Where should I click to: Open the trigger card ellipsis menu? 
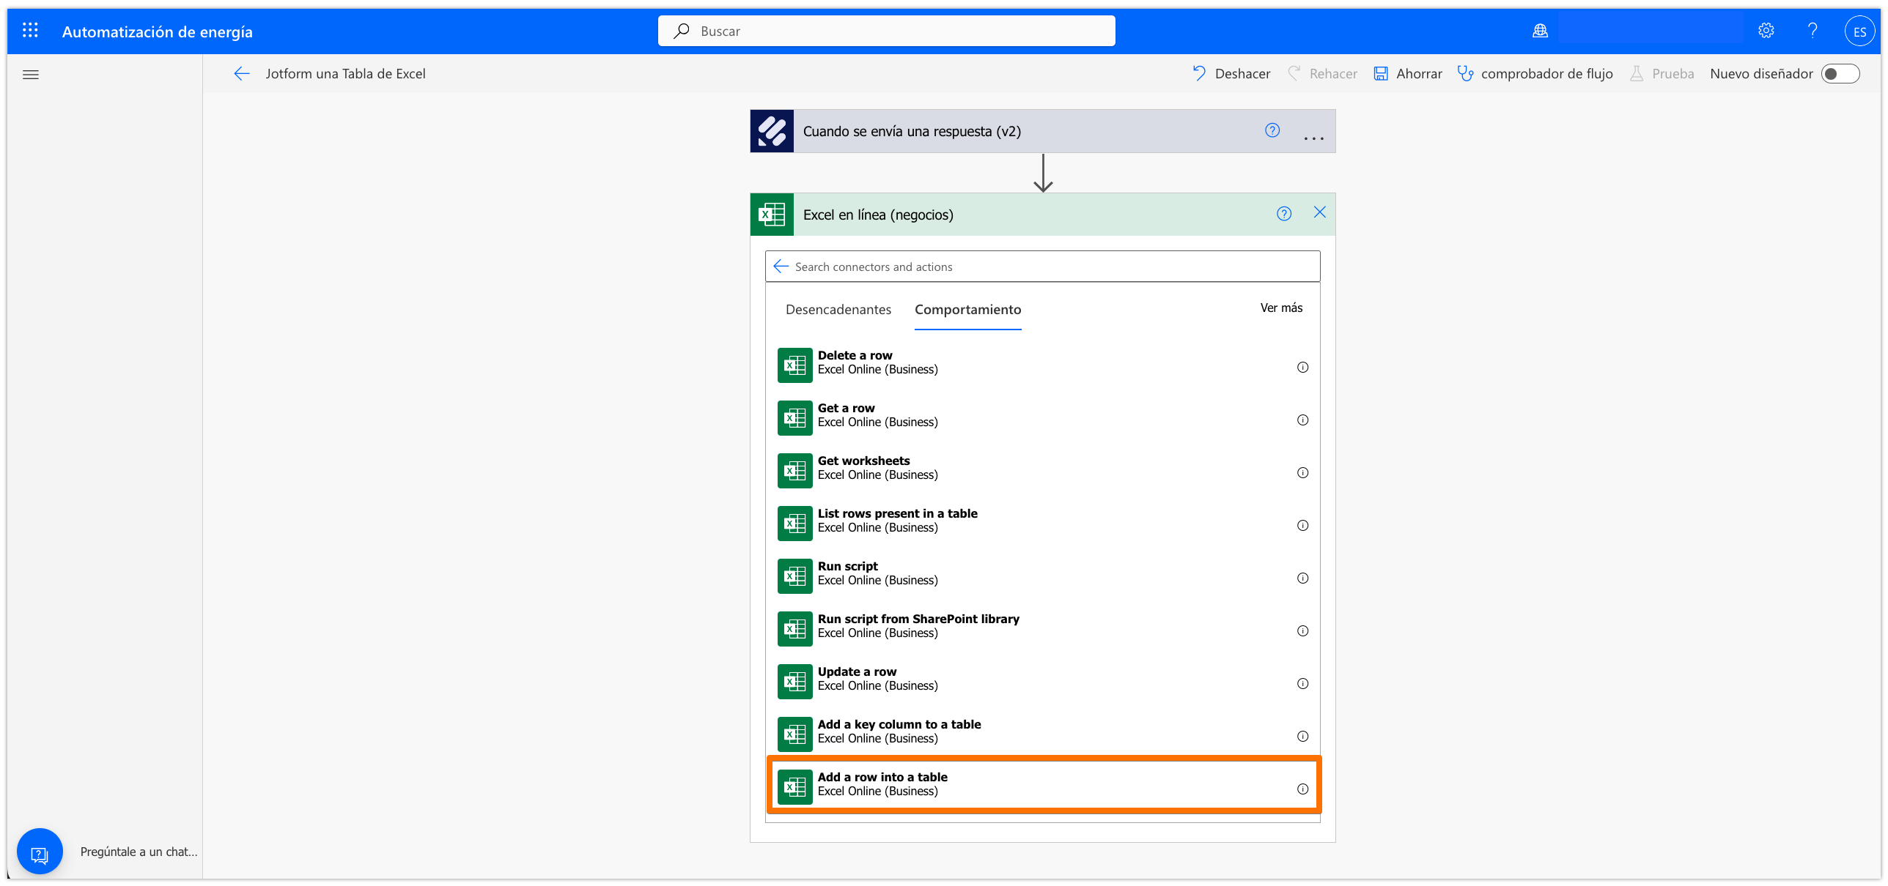(x=1313, y=137)
